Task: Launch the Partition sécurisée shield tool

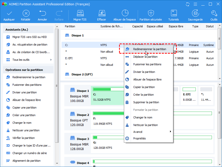Action: [151, 13]
